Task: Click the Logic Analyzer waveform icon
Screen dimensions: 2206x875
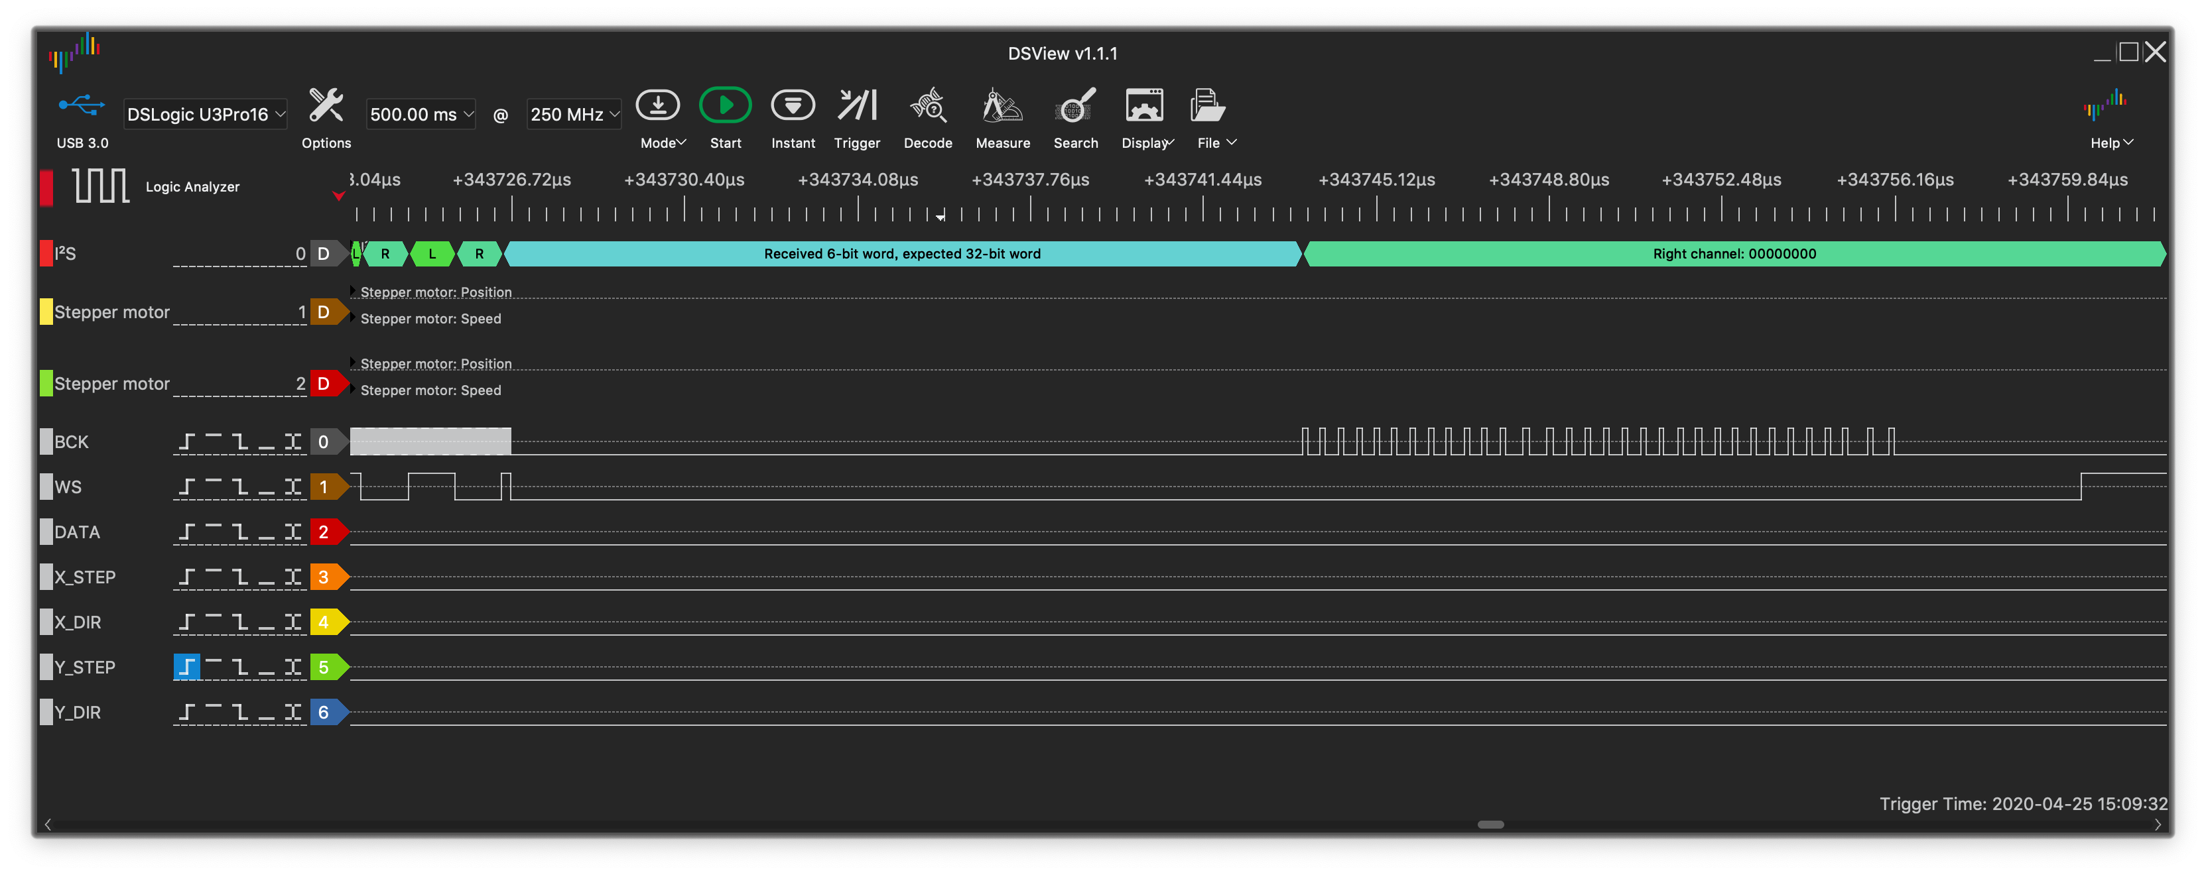Action: click(x=100, y=186)
